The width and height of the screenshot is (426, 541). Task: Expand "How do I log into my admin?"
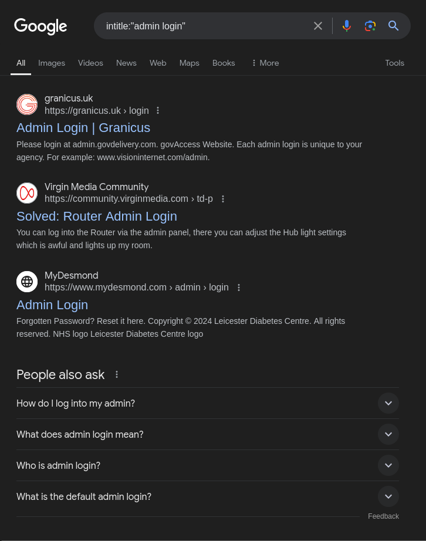coord(388,403)
